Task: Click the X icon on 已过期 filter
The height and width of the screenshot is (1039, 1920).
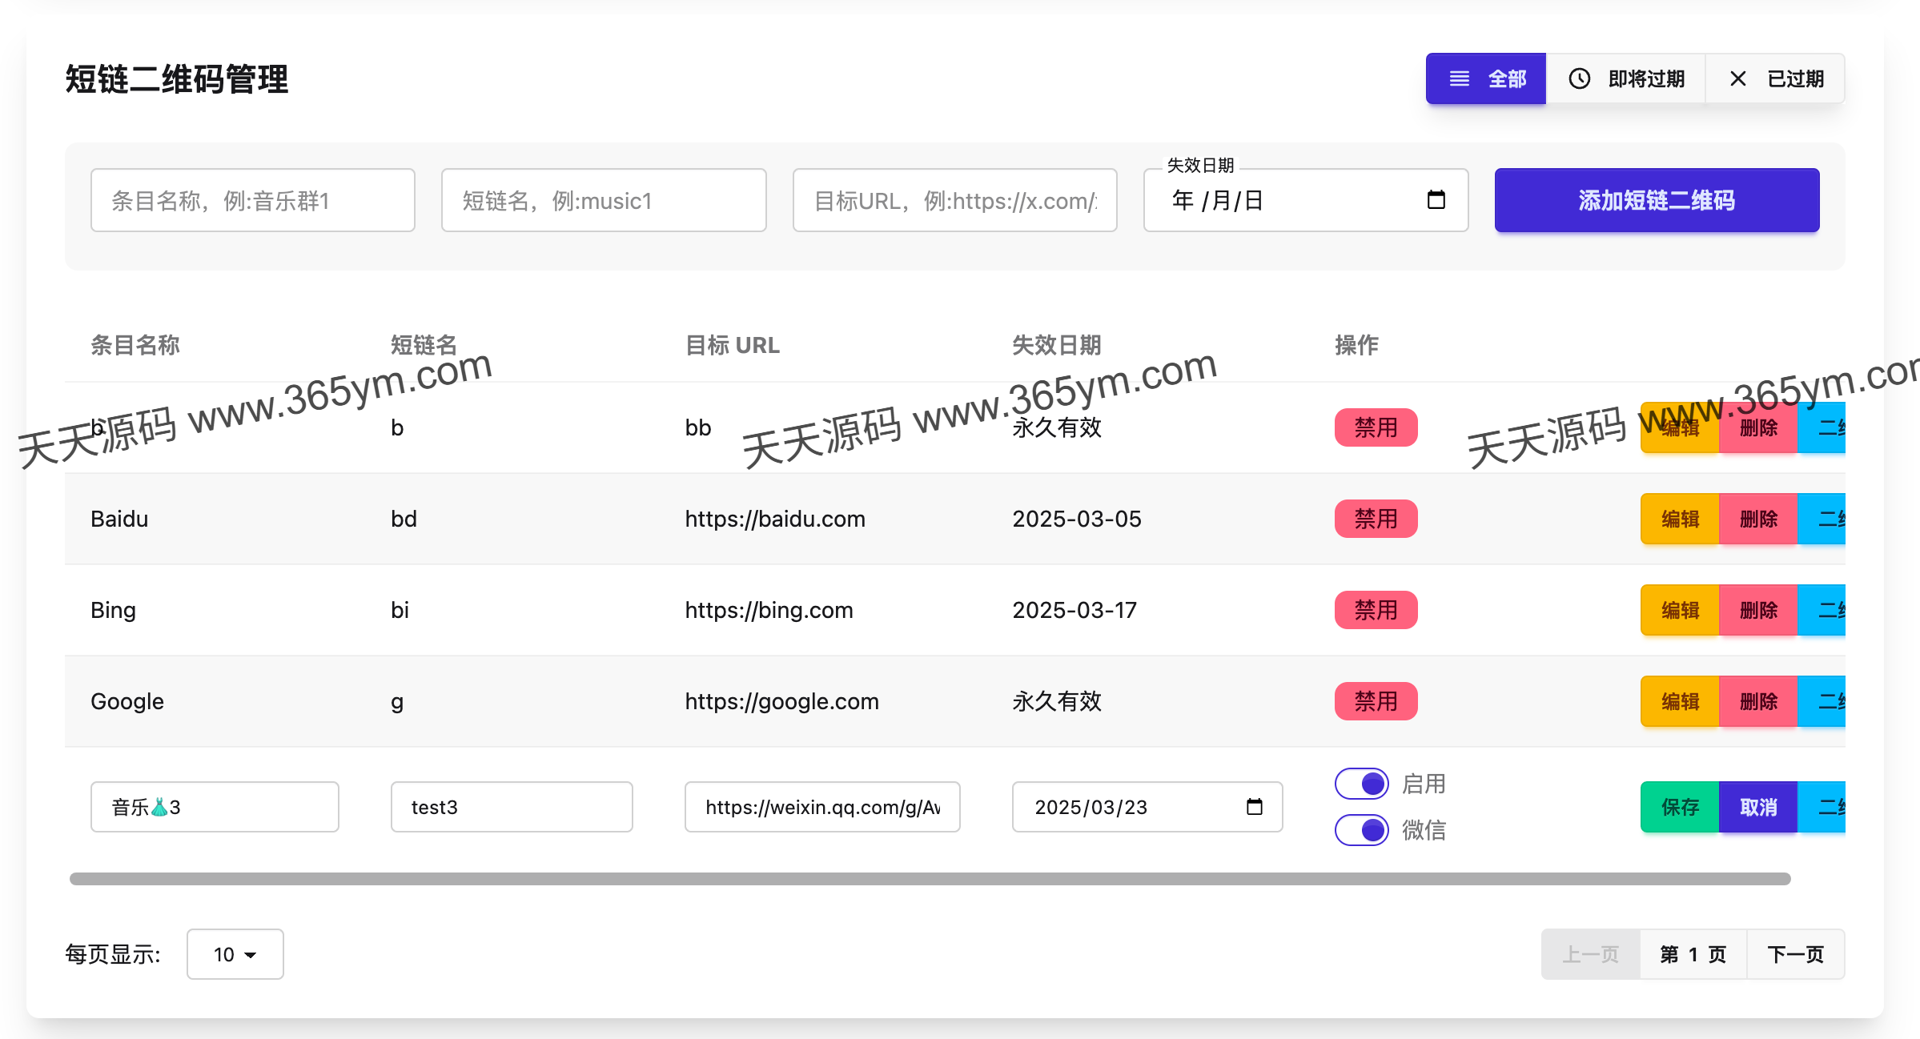Action: pyautogui.click(x=1737, y=78)
